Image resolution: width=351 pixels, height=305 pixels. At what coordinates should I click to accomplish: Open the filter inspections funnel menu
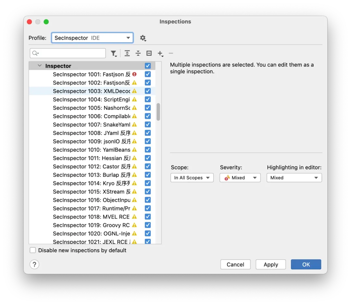(x=114, y=54)
